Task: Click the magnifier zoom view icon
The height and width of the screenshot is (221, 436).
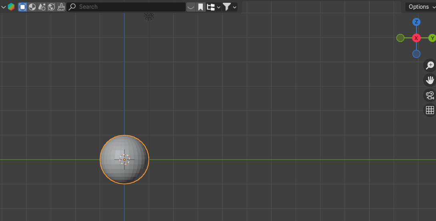Action: point(430,65)
